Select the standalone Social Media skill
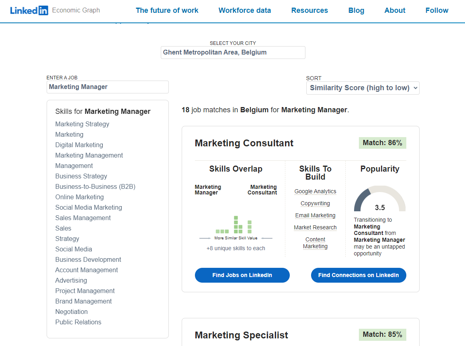 74,249
